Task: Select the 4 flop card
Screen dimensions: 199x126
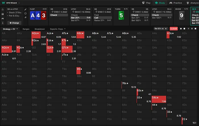Action: pos(38,15)
